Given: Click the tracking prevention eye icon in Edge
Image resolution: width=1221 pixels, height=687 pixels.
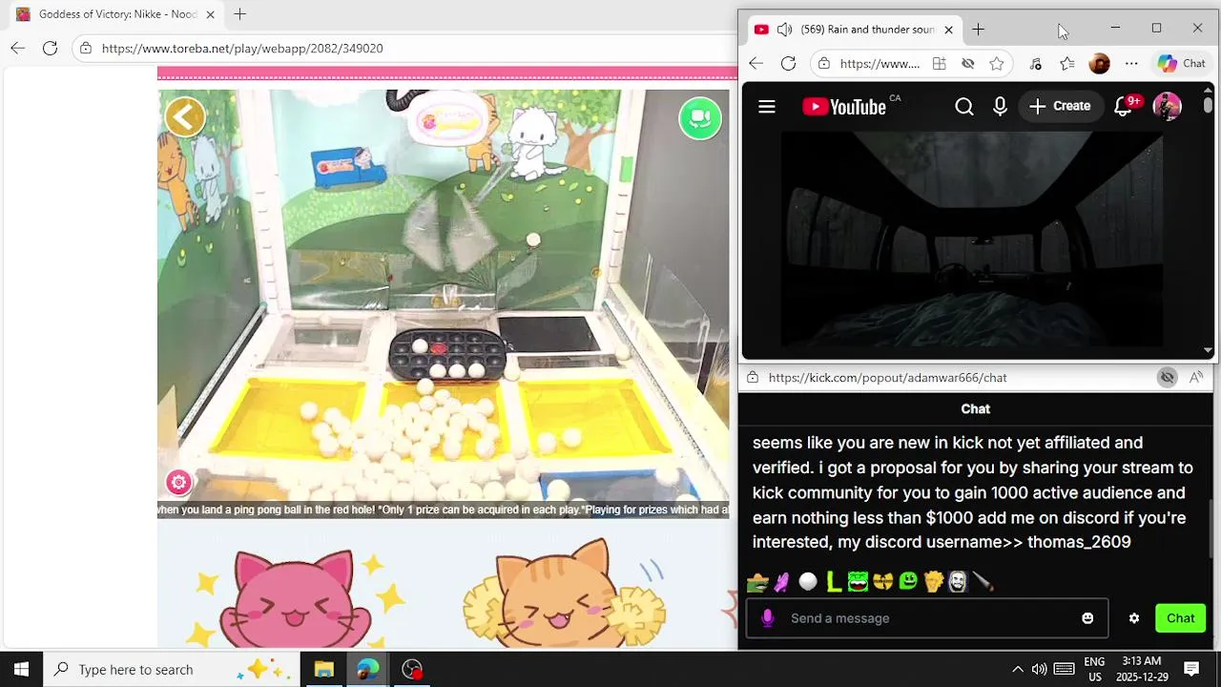Looking at the screenshot, I should point(968,64).
